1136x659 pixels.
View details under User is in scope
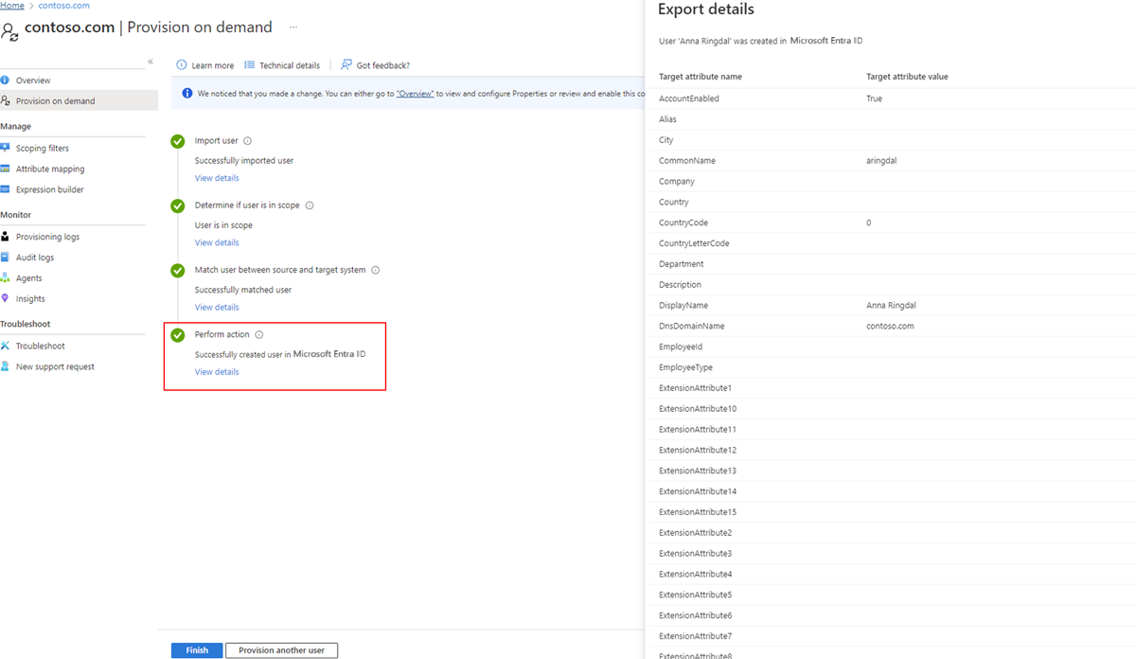click(x=217, y=242)
